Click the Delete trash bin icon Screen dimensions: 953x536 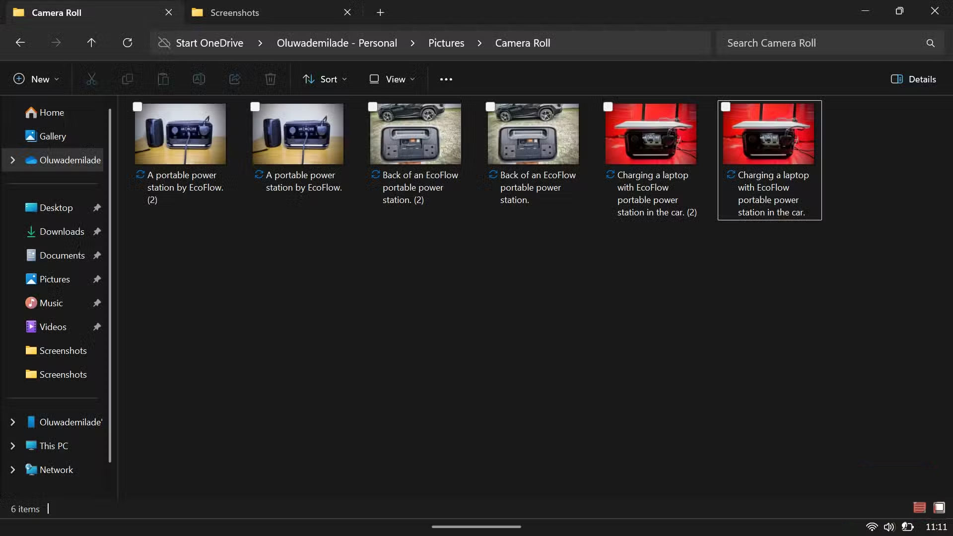click(270, 79)
